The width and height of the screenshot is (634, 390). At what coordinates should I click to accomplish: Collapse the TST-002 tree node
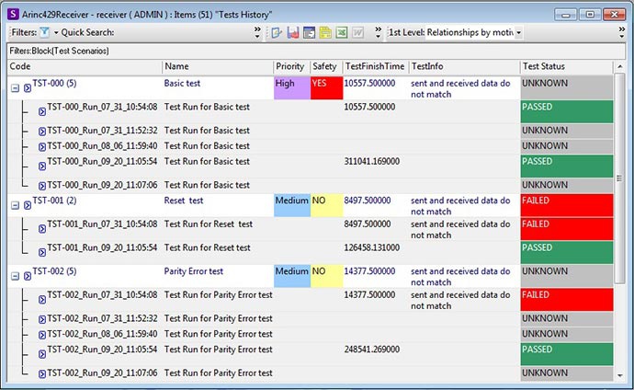15,276
